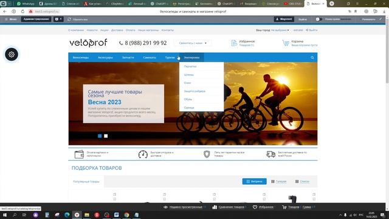Expand the admin panel Меню button
Viewport: 389px width, 219px height.
click(11, 19)
